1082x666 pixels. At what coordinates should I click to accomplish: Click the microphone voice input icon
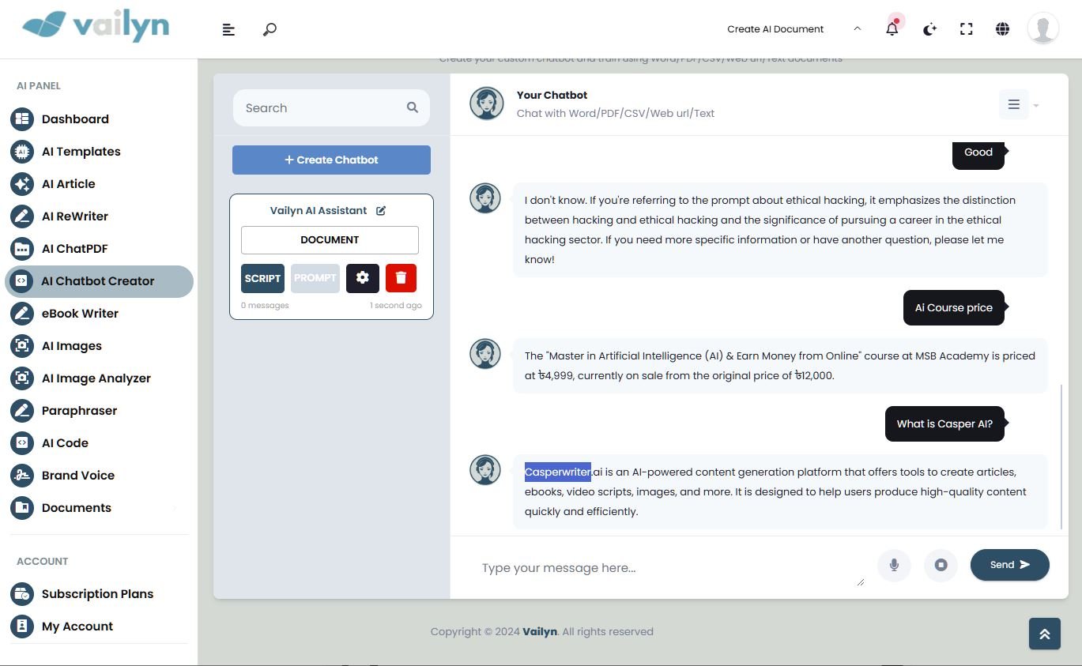(894, 565)
